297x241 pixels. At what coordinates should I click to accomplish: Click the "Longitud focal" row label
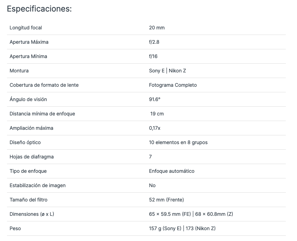pyautogui.click(x=26, y=28)
